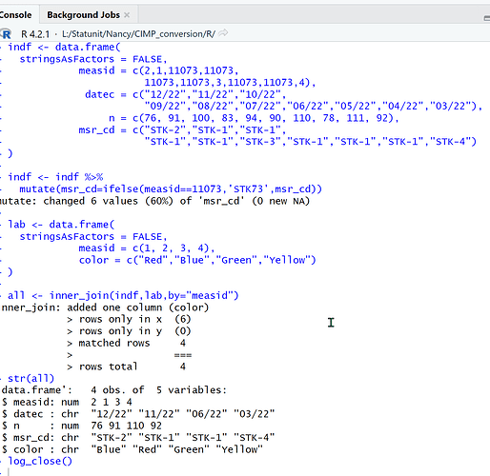The width and height of the screenshot is (490, 476).
Task: Click the view current working directory arrow icon
Action: pos(223,33)
